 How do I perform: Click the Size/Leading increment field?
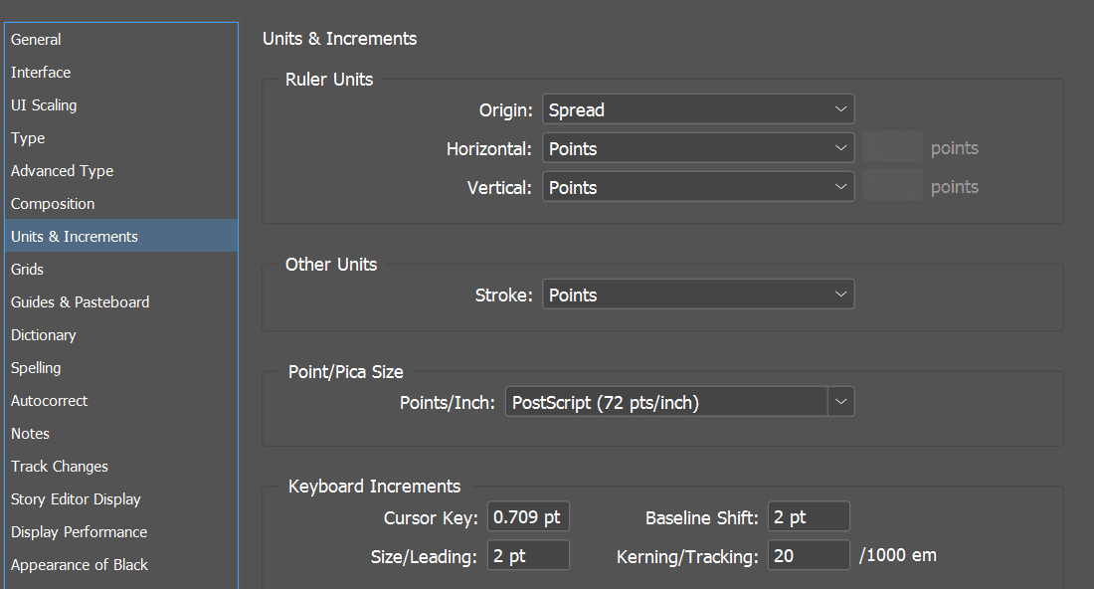point(528,556)
